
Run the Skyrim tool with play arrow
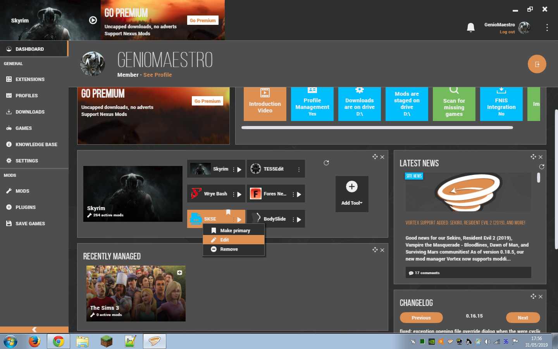pyautogui.click(x=239, y=169)
